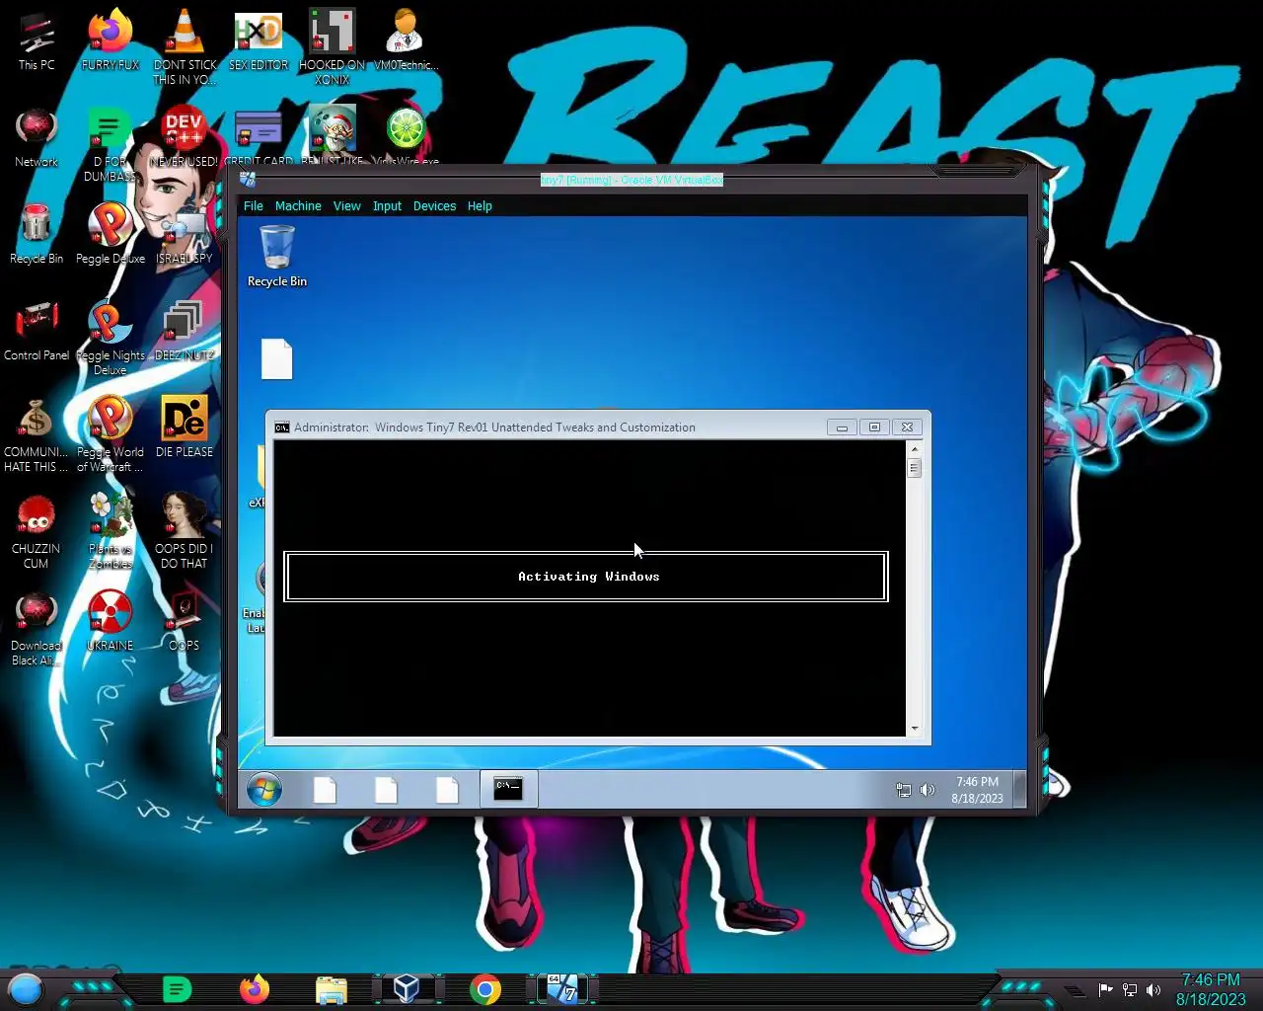1263x1011 pixels.
Task: Click the VM tray volume speaker icon
Action: (x=927, y=790)
